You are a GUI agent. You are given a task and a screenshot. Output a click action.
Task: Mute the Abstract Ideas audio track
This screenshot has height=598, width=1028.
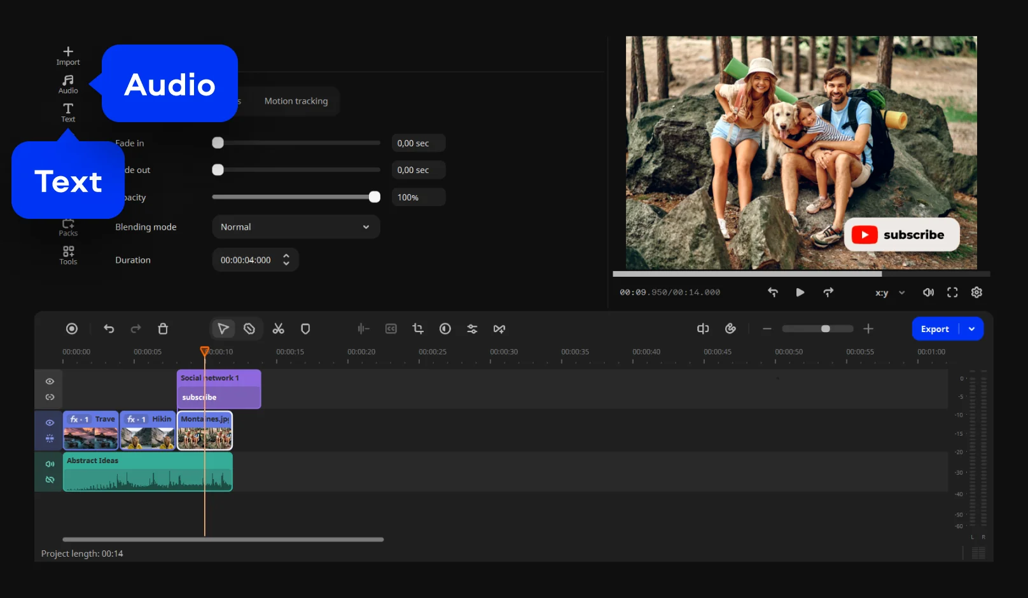[x=50, y=464]
